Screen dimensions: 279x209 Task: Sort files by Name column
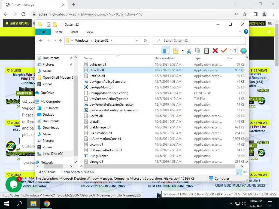pos(117,58)
